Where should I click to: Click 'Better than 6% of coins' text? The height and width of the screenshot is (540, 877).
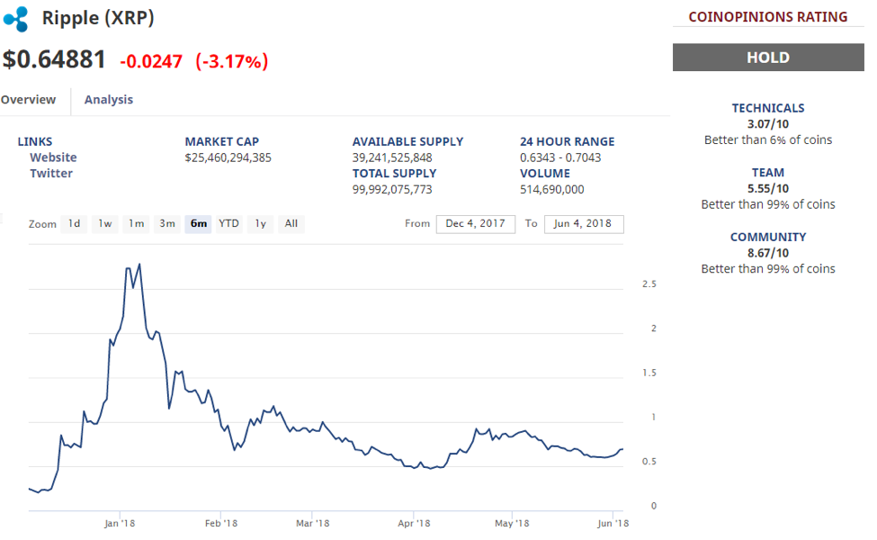tap(768, 139)
